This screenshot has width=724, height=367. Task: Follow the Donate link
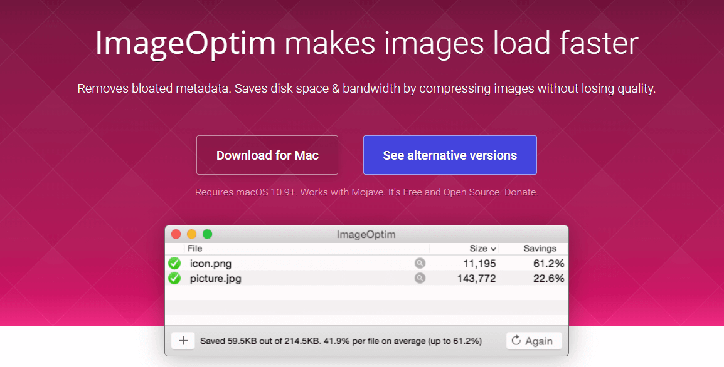click(x=521, y=192)
